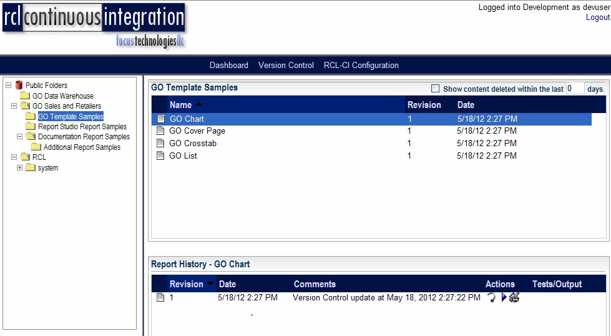The height and width of the screenshot is (336, 611).
Task: Click the Comments header in Report History
Action: 315,284
